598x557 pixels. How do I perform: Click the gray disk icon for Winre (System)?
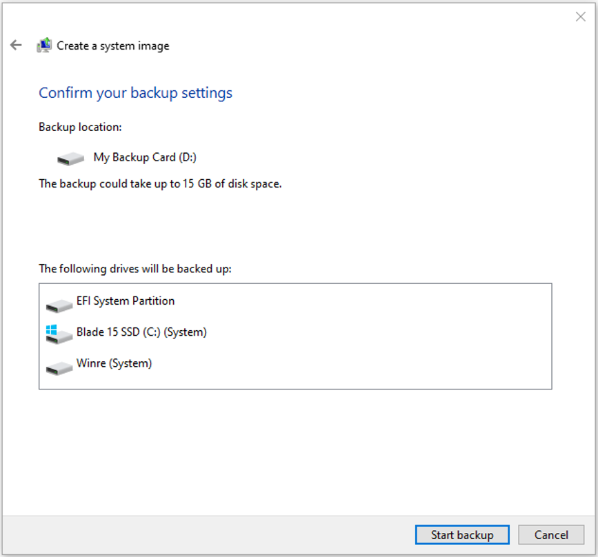tap(59, 367)
